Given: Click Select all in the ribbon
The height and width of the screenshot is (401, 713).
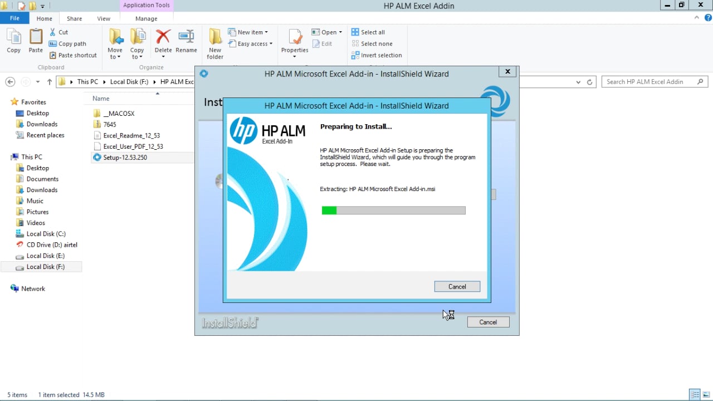Looking at the screenshot, I should [368, 32].
